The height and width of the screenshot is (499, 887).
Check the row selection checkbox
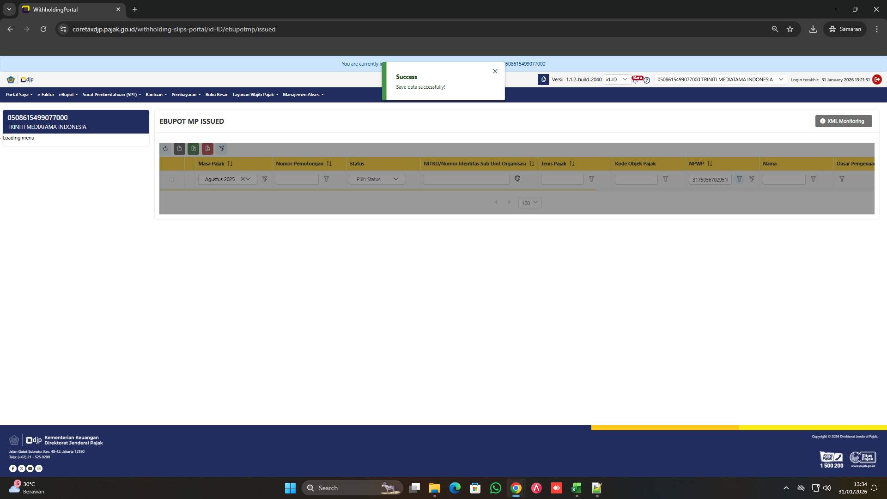(x=172, y=179)
